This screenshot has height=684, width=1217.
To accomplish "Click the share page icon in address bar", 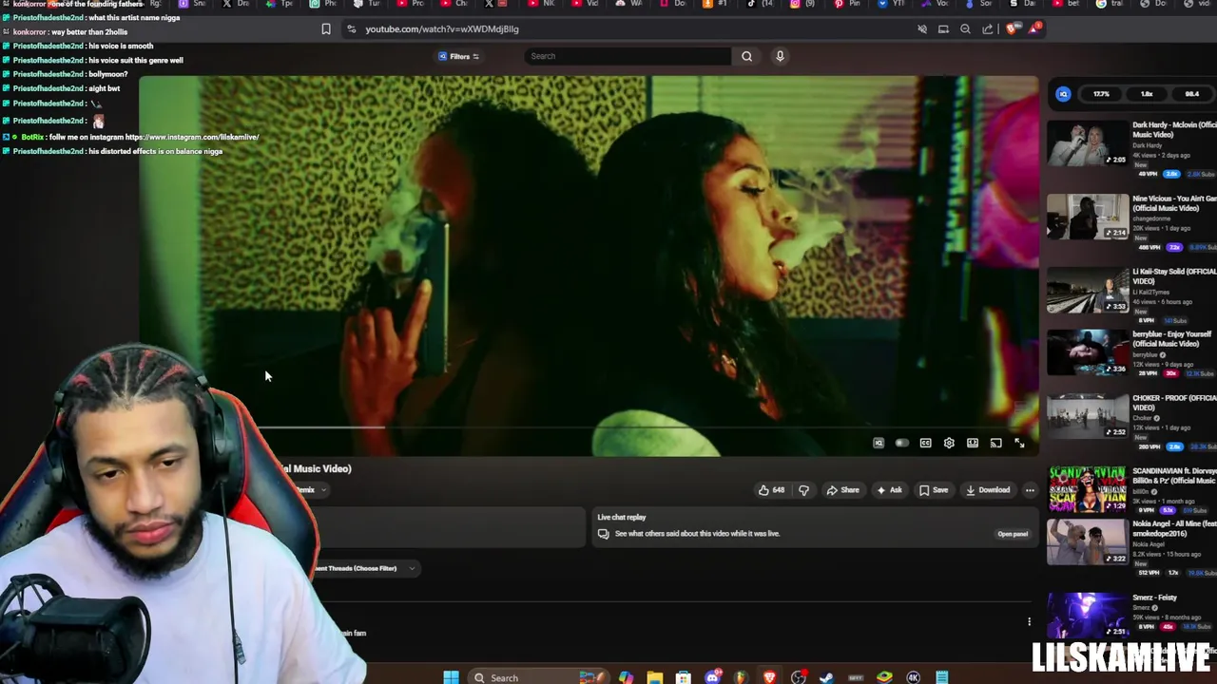I will click(987, 29).
